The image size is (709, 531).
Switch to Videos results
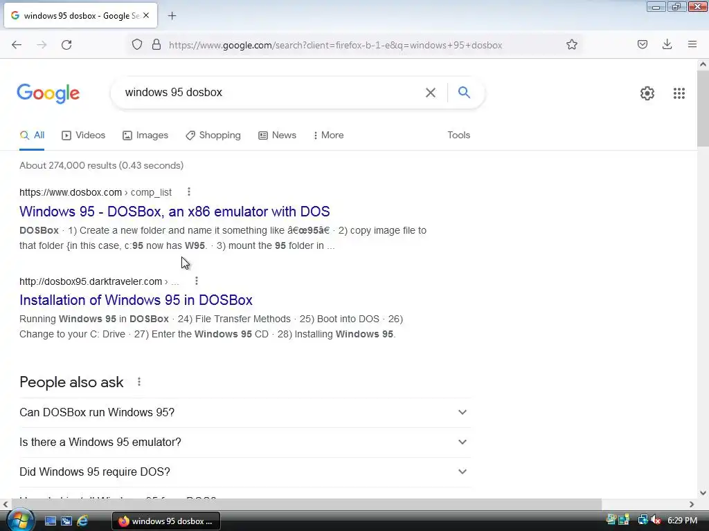(x=84, y=135)
